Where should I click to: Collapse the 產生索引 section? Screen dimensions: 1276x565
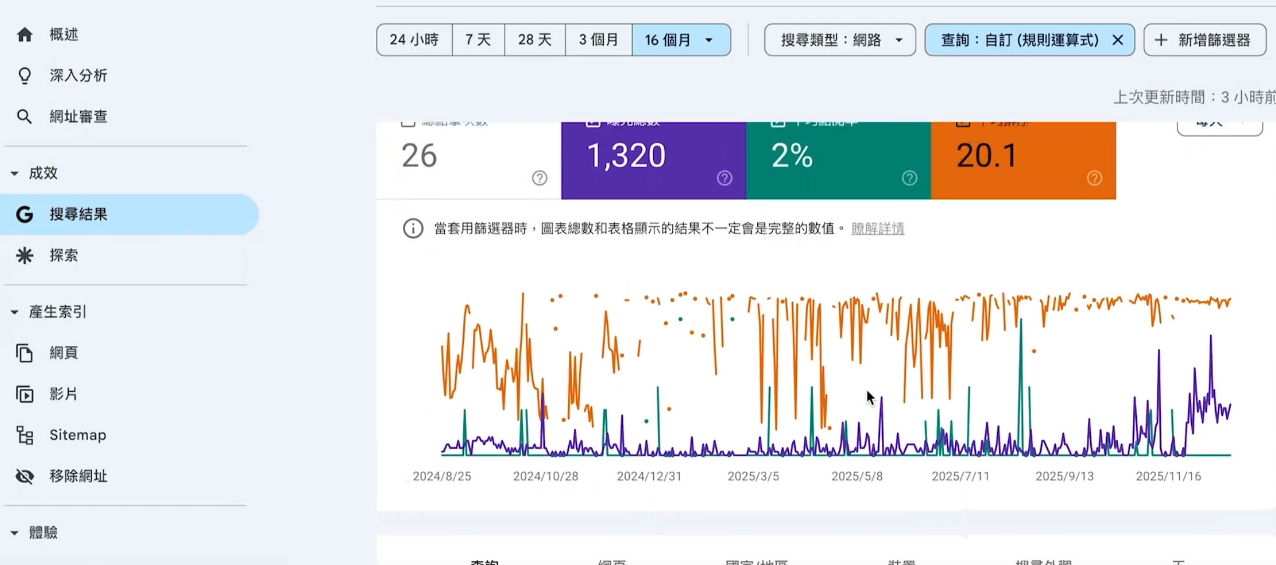click(15, 311)
